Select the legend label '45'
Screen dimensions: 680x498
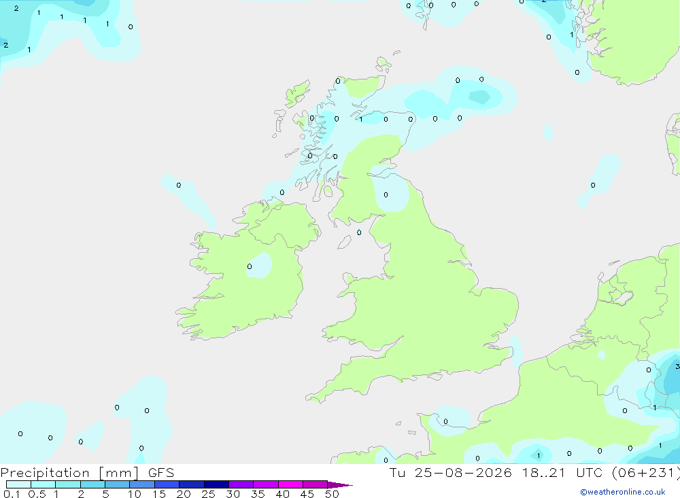pyautogui.click(x=307, y=494)
